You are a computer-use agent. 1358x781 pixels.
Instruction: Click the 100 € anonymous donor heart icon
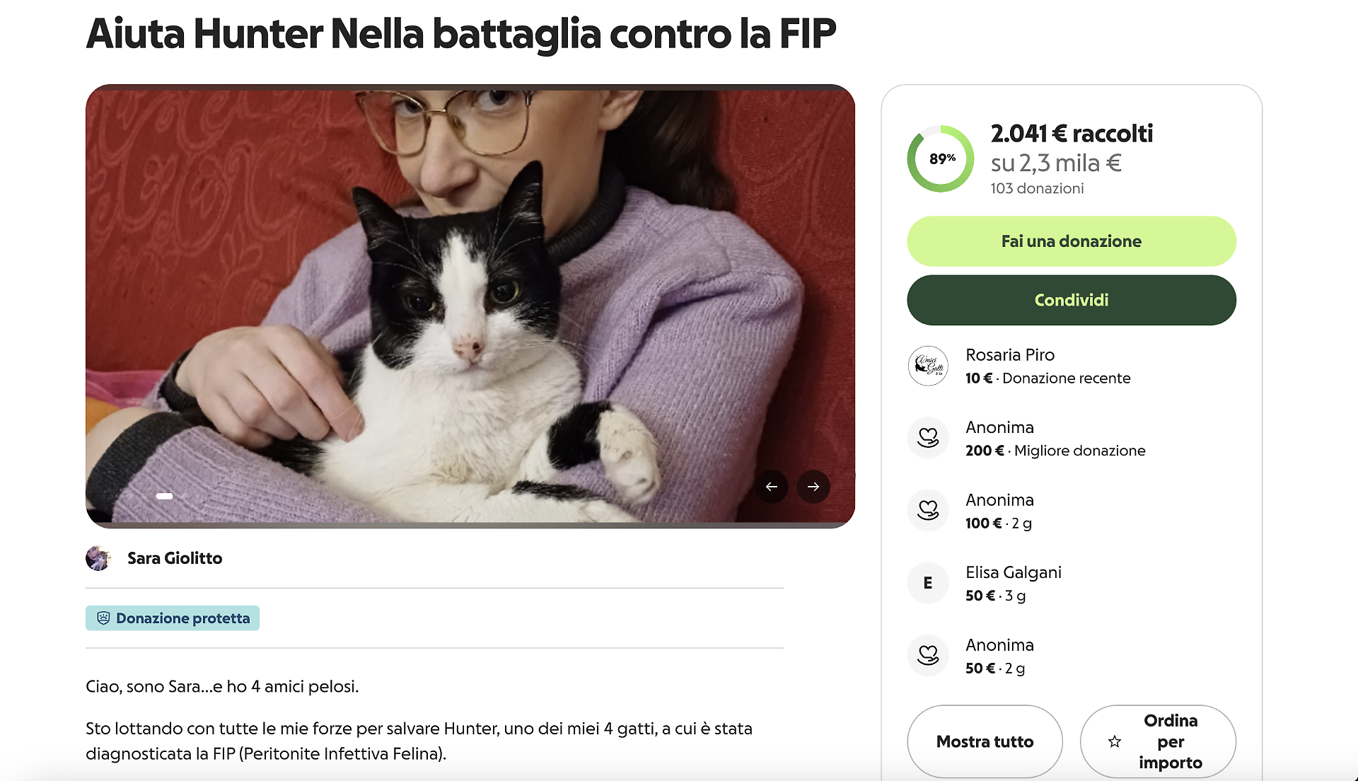(928, 511)
